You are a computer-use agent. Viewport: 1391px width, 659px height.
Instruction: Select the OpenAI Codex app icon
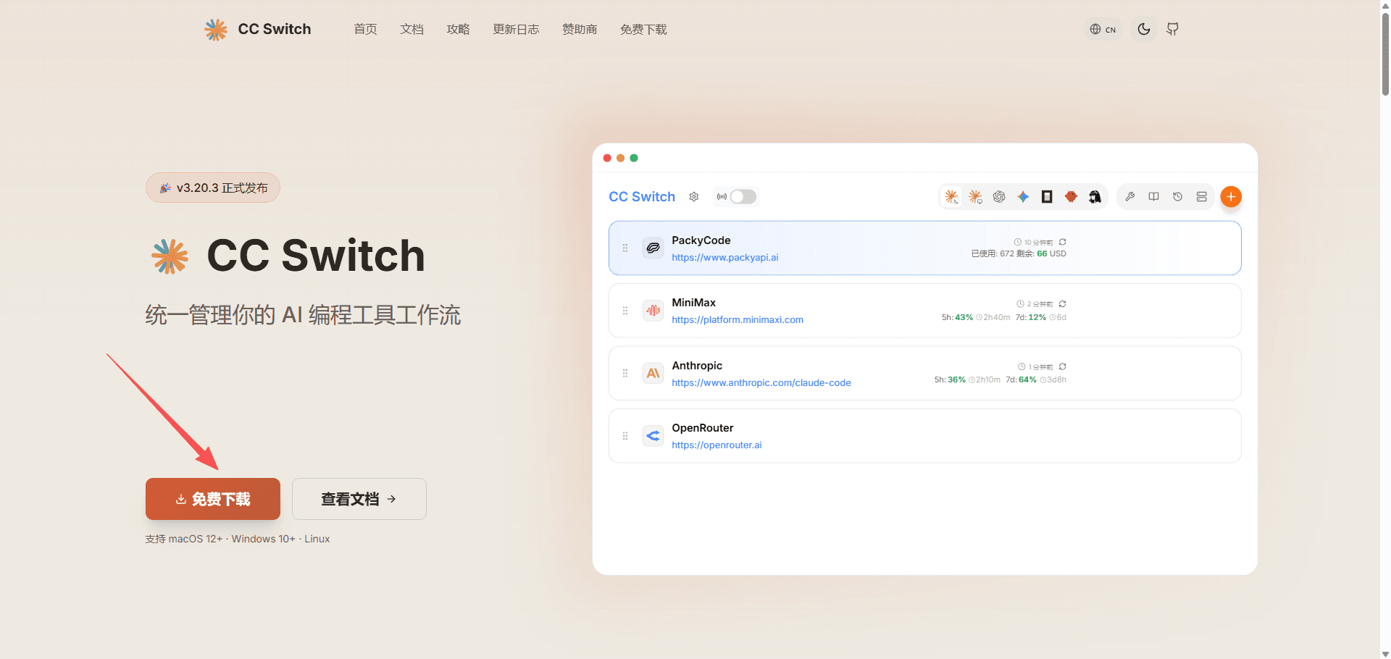[999, 196]
